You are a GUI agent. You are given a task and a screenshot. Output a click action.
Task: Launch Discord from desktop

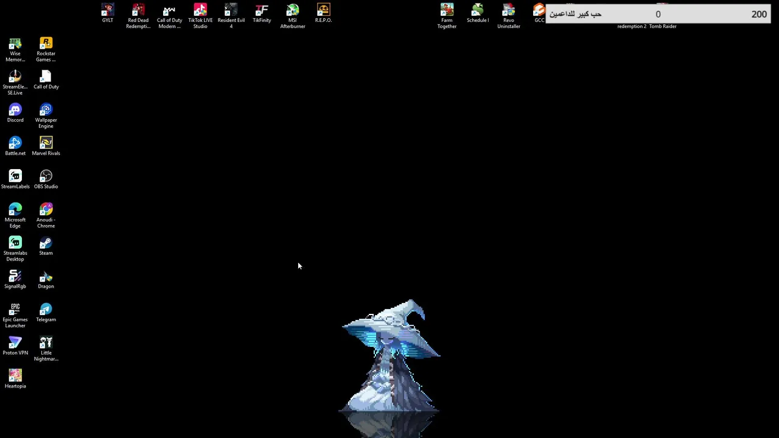pyautogui.click(x=15, y=113)
